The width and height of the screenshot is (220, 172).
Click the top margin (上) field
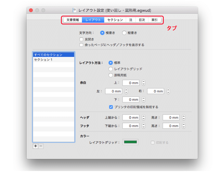tap(131, 83)
